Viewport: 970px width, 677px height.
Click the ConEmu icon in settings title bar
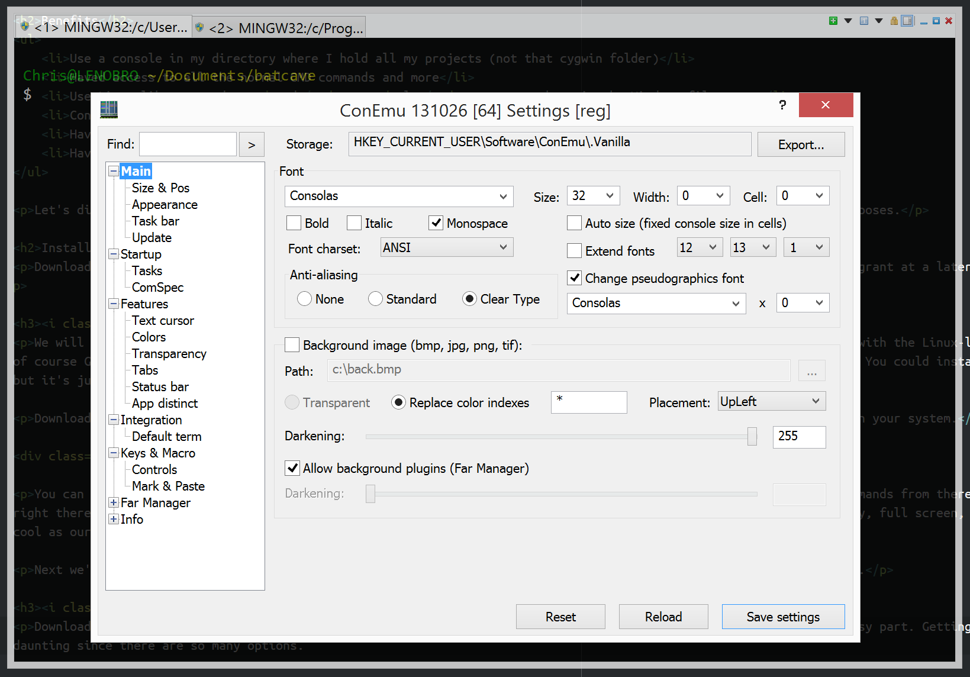coord(109,109)
